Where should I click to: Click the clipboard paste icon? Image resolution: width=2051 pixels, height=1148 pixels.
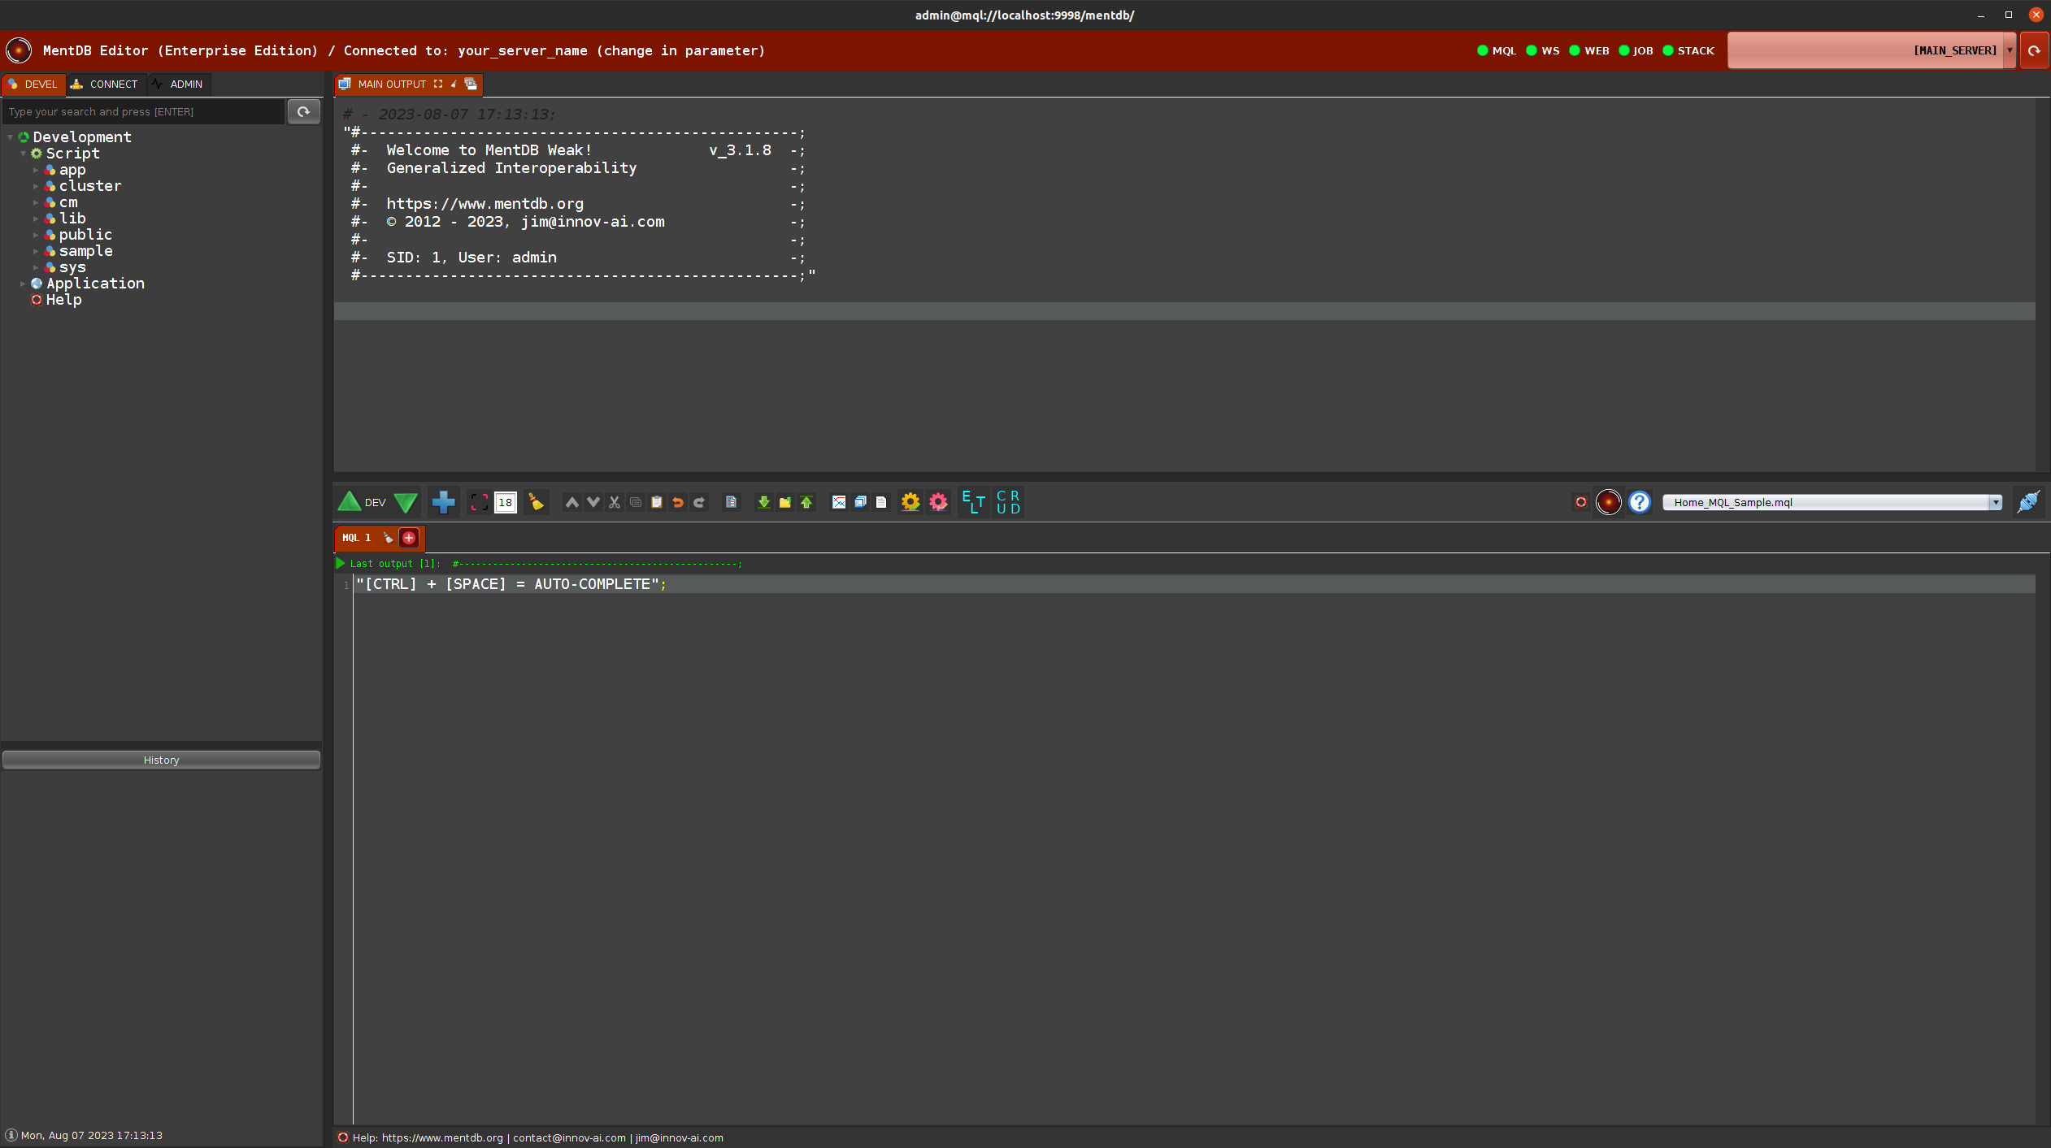pyautogui.click(x=657, y=502)
